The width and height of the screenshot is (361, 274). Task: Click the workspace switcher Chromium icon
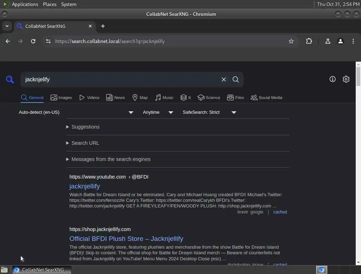point(322,270)
